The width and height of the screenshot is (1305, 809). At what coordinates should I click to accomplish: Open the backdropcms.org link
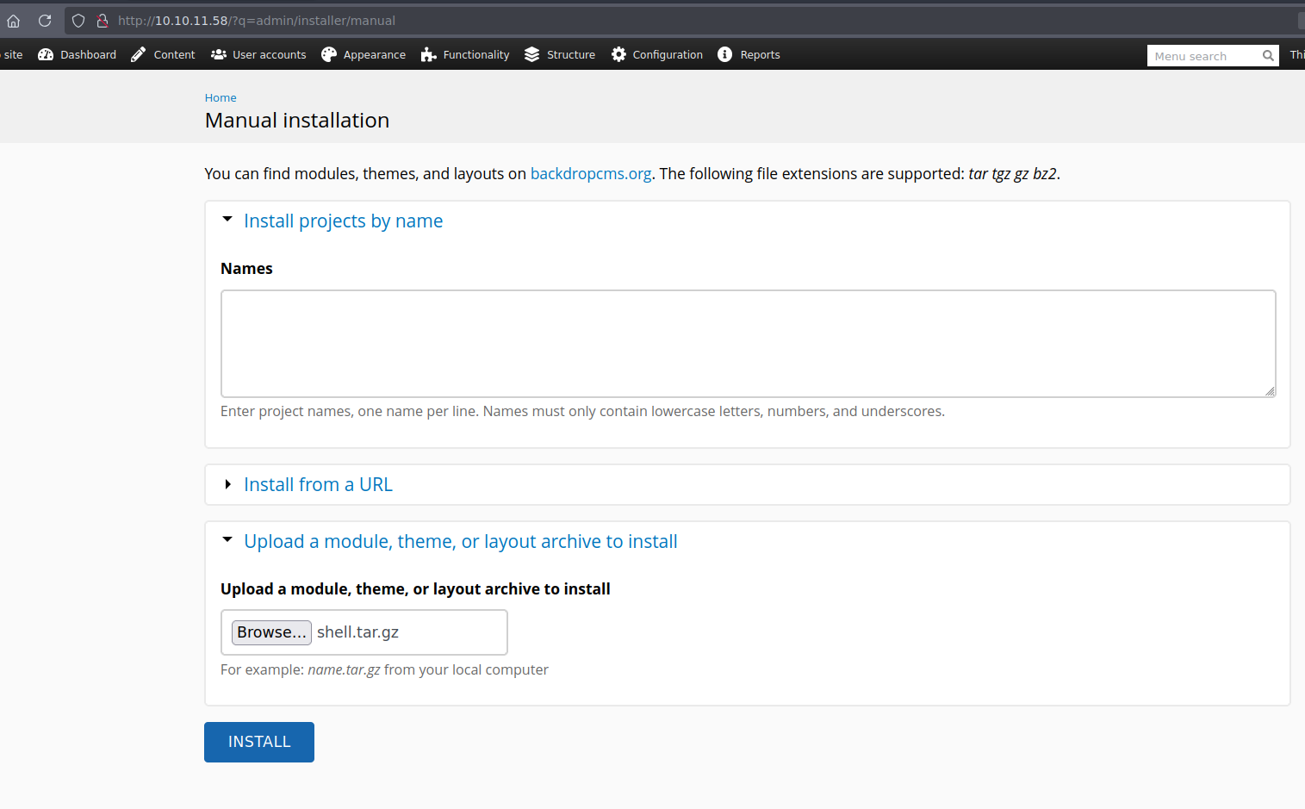click(x=590, y=174)
